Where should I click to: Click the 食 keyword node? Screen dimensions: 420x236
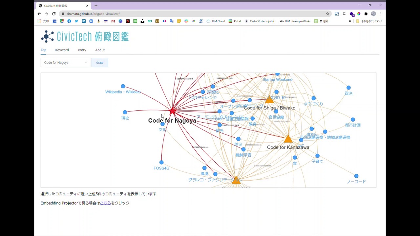[x=295, y=158]
